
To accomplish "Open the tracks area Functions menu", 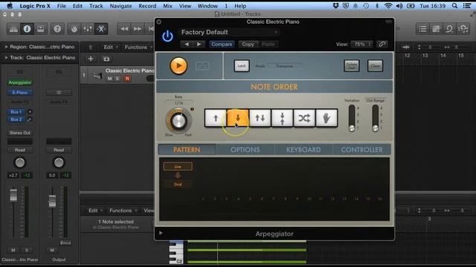I will click(138, 47).
